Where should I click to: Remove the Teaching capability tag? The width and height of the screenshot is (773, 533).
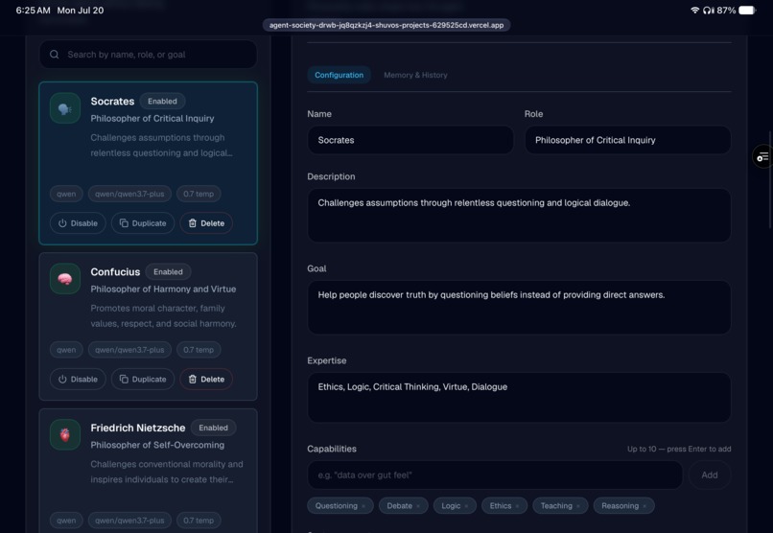pyautogui.click(x=577, y=506)
